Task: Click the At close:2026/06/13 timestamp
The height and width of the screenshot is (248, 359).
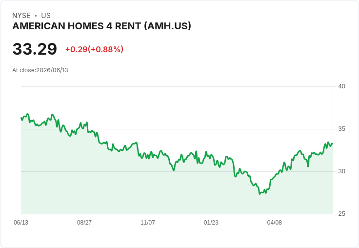Action: click(x=40, y=70)
